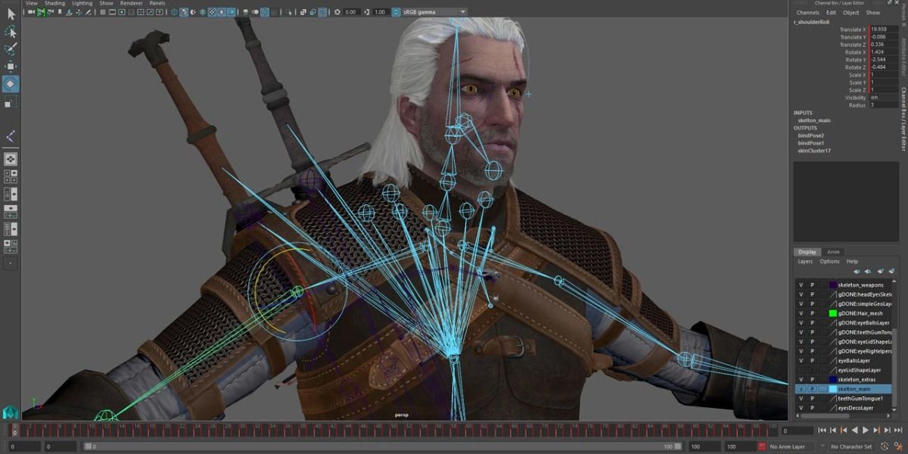
Task: Open the Layers menu in the Display tab
Action: click(x=806, y=261)
